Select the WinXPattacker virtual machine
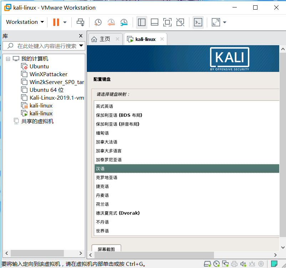This screenshot has height=268, width=286. click(44, 74)
